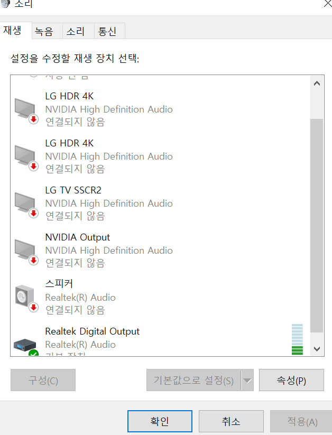Select the 스피커 device name

59,283
